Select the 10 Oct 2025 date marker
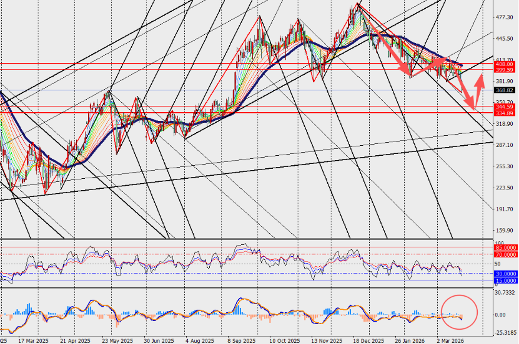519x344 pixels. (x=285, y=341)
